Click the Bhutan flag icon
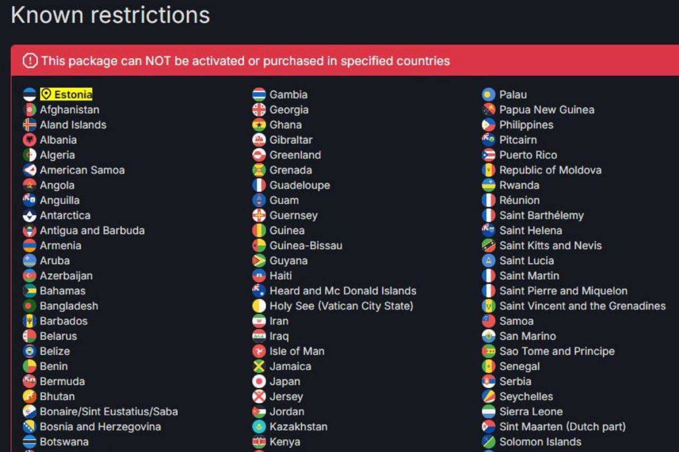This screenshot has width=679, height=452. pos(30,396)
